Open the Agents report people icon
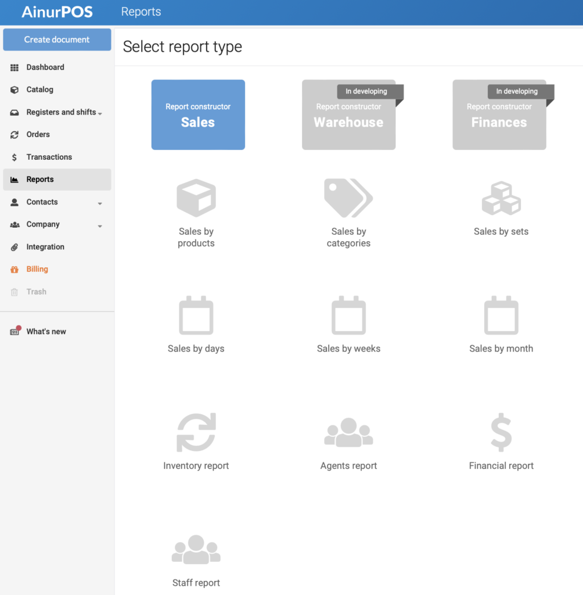 pyautogui.click(x=348, y=432)
